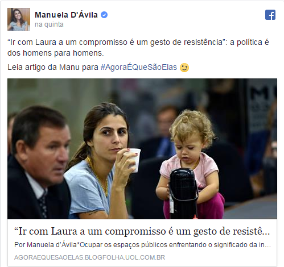Open the #AgoraÉQueSãoElas hashtag
284x267 pixels.
click(138, 67)
